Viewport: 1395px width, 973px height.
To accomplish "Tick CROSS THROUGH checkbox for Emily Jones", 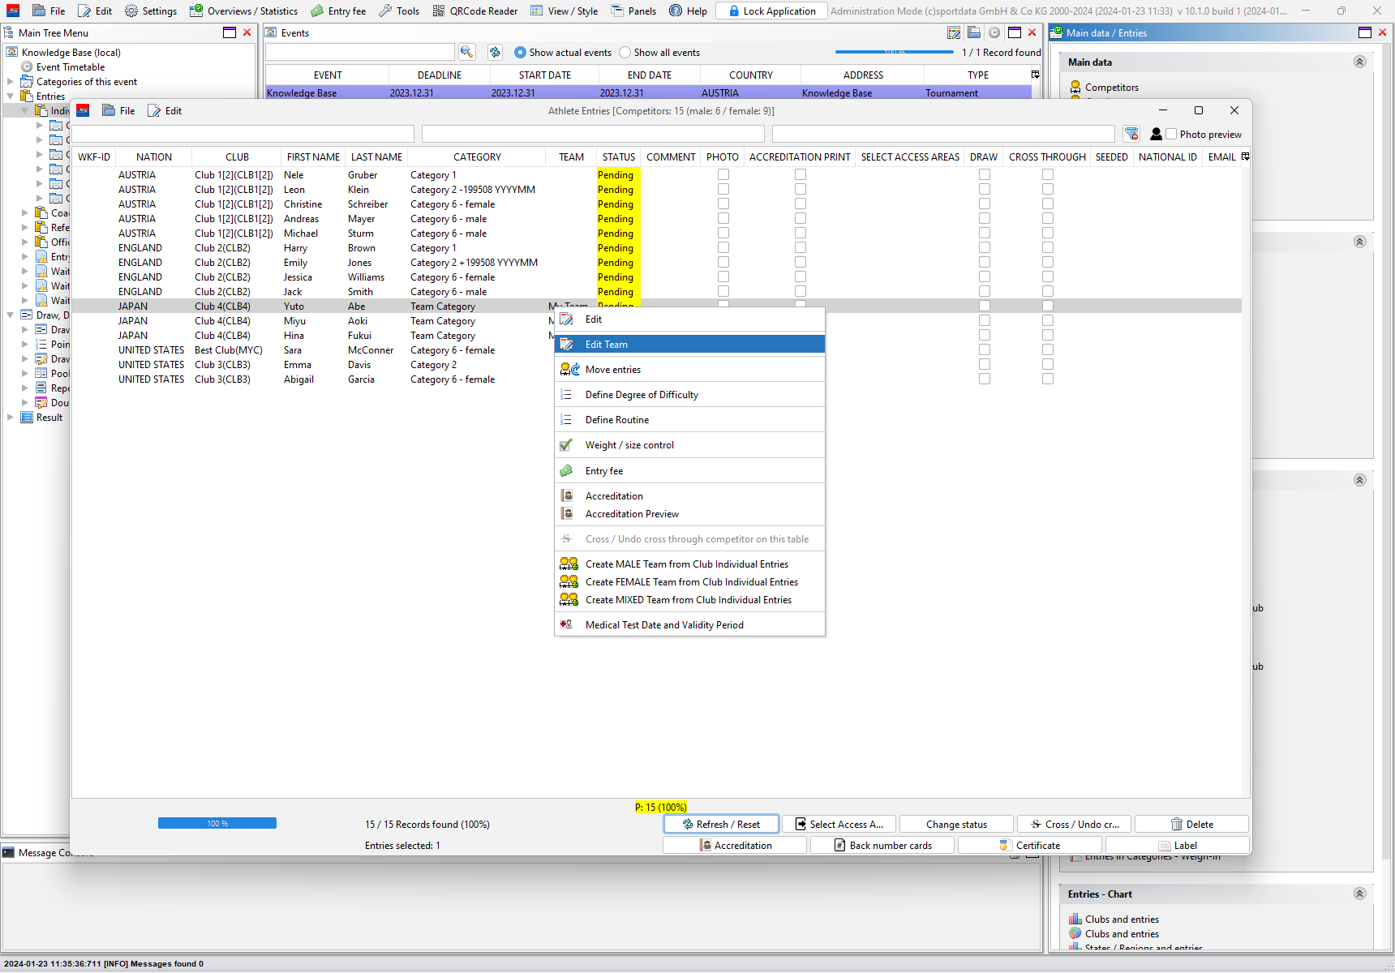I will tap(1048, 262).
